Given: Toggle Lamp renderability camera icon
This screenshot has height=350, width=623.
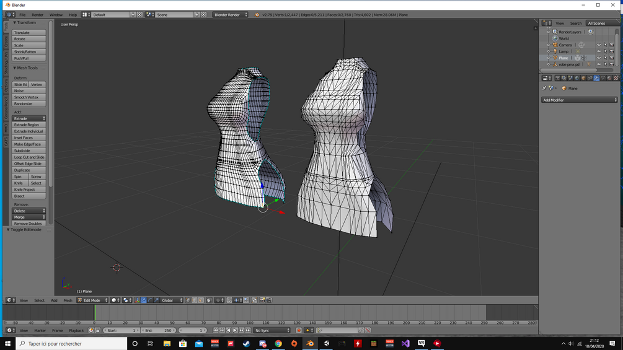Looking at the screenshot, I should click(612, 51).
